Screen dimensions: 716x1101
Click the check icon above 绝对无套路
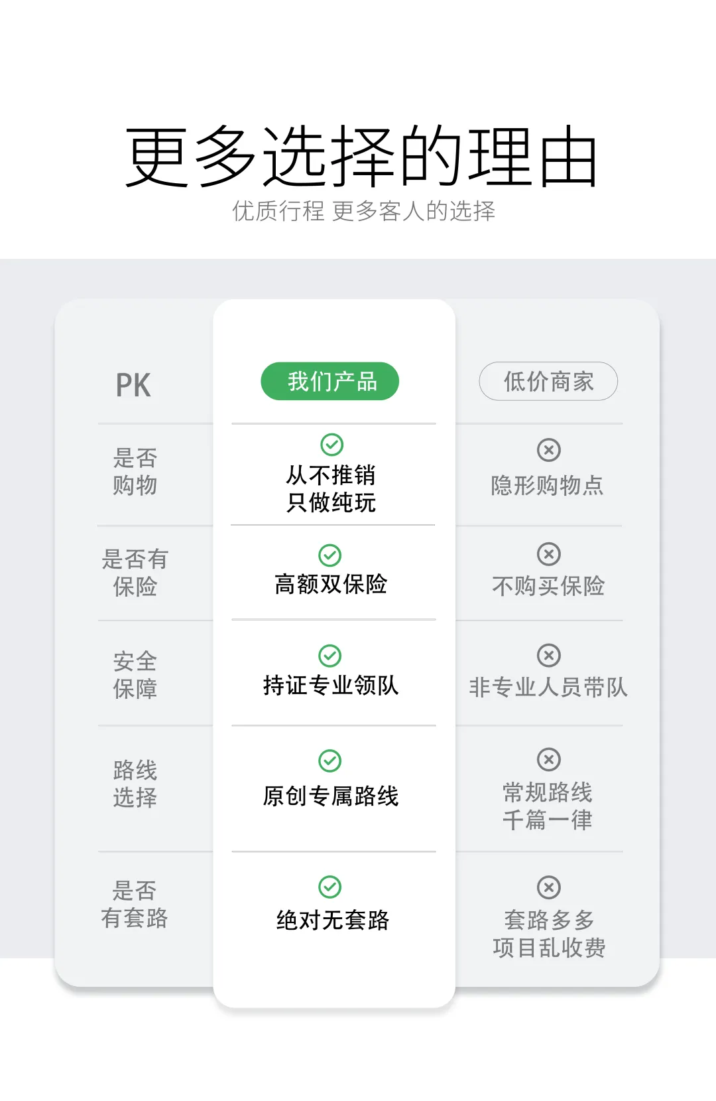pyautogui.click(x=330, y=887)
